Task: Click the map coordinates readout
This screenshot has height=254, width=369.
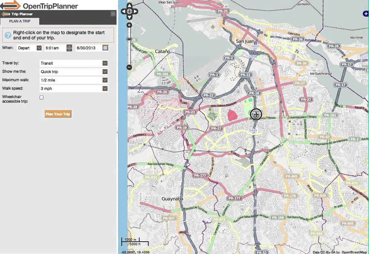Action: [135, 252]
